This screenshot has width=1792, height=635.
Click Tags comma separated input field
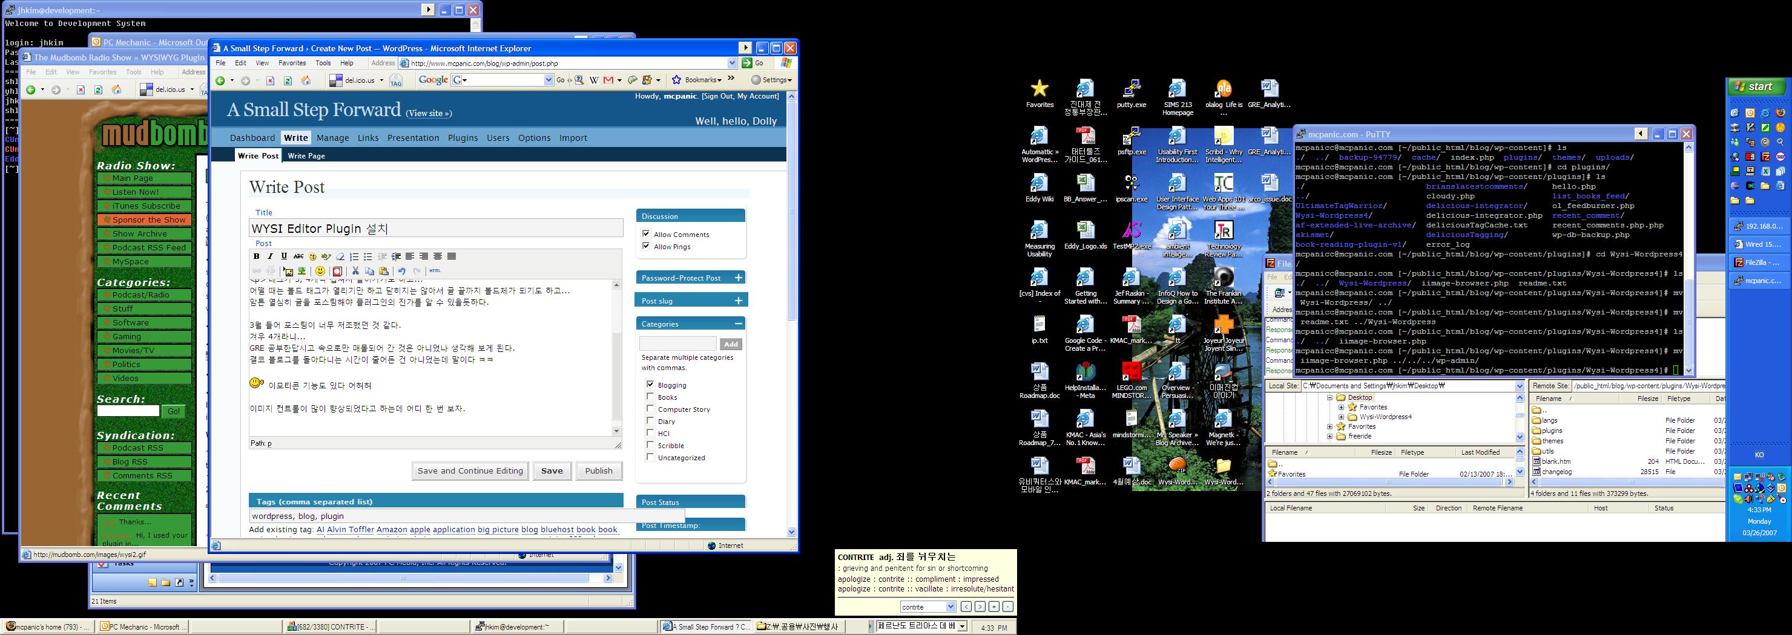(467, 516)
